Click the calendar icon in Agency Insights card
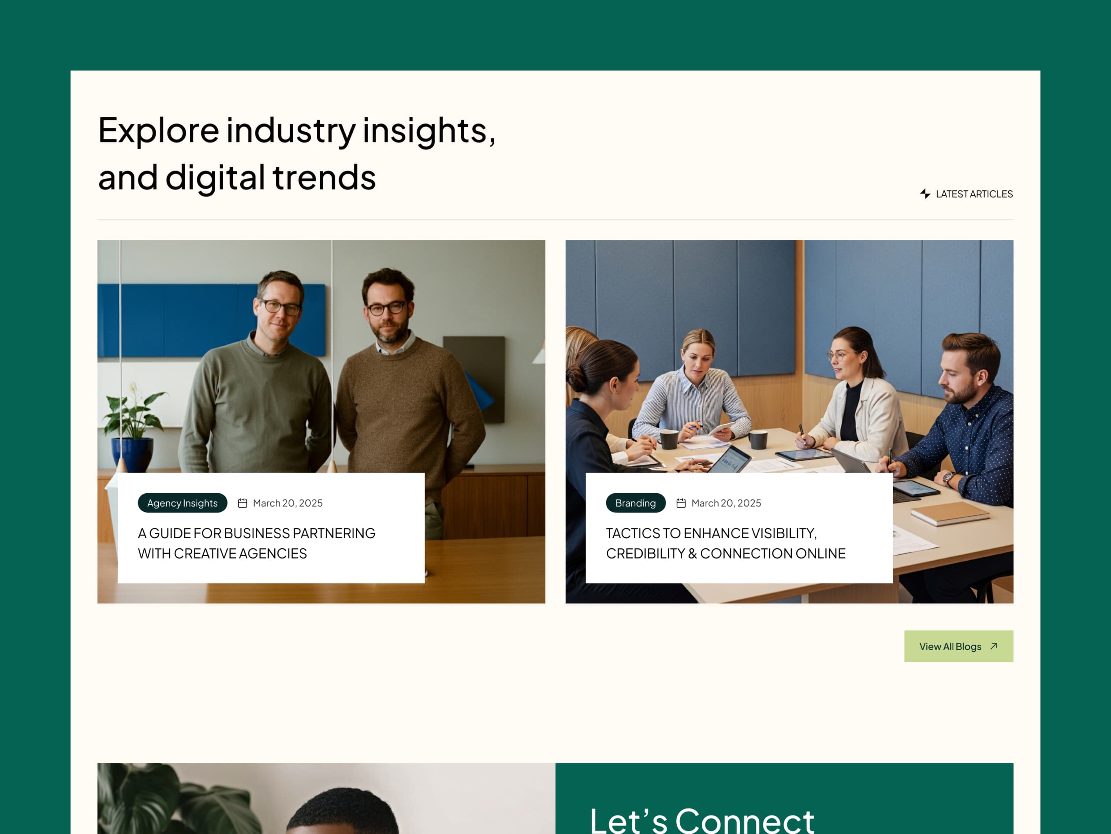 [242, 503]
